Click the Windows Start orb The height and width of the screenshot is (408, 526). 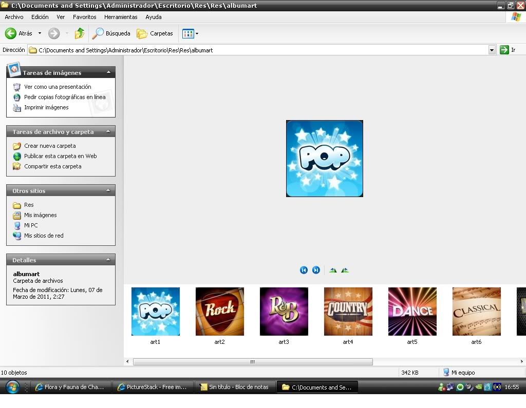(12, 387)
